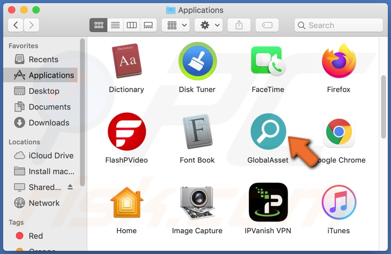391x254 pixels.
Task: Open Documents in the sidebar
Action: click(41, 107)
